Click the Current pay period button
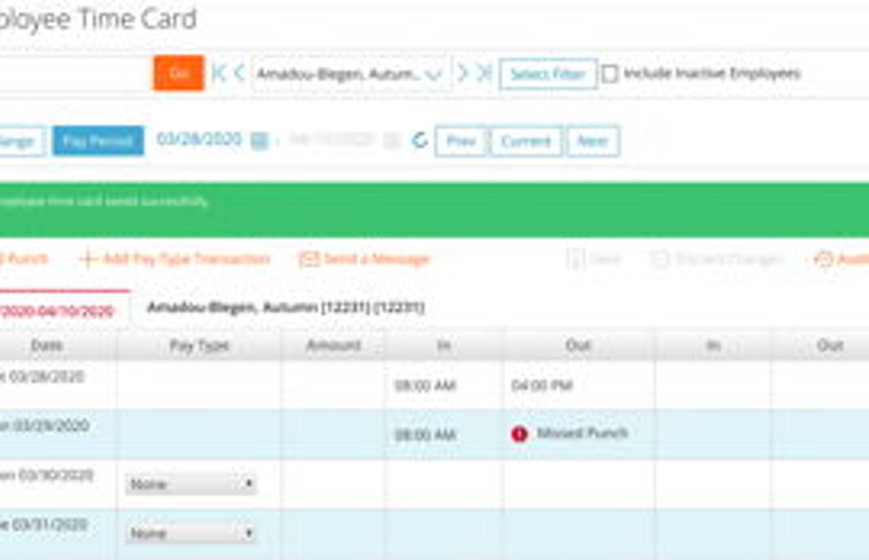This screenshot has width=869, height=560. [526, 142]
